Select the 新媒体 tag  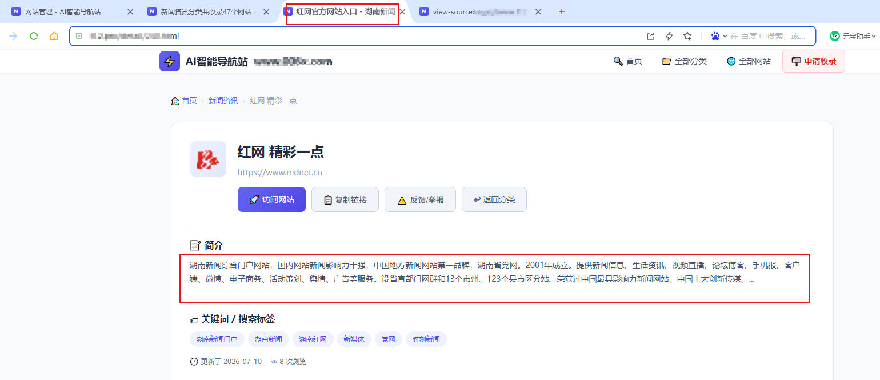[354, 339]
